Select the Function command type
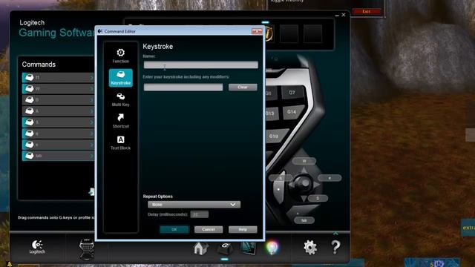The image size is (475, 267). 120,56
